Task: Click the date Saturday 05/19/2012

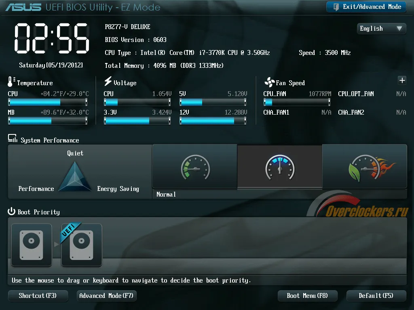Action: [51, 65]
